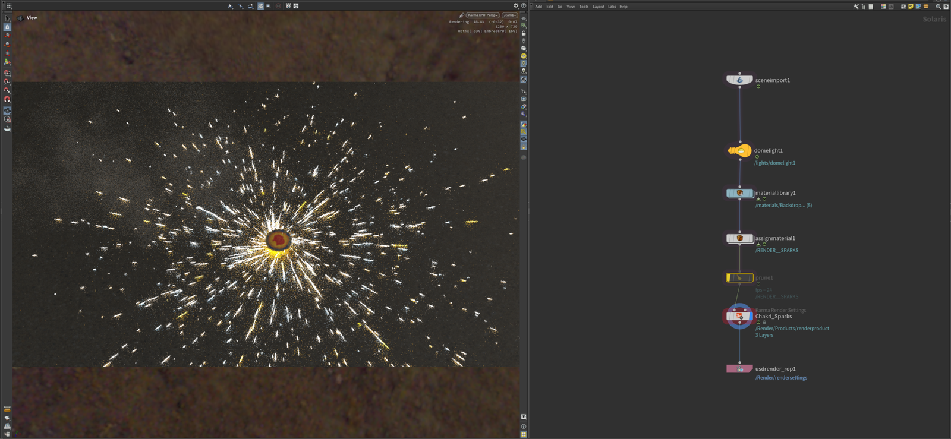Toggle materiallibrary1 node display flag
Image resolution: width=951 pixels, height=439 pixels.
750,193
